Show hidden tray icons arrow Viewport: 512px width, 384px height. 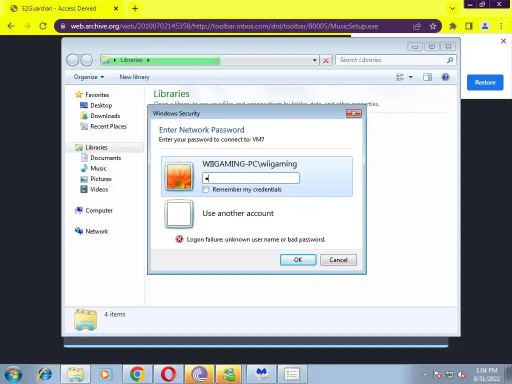425,375
